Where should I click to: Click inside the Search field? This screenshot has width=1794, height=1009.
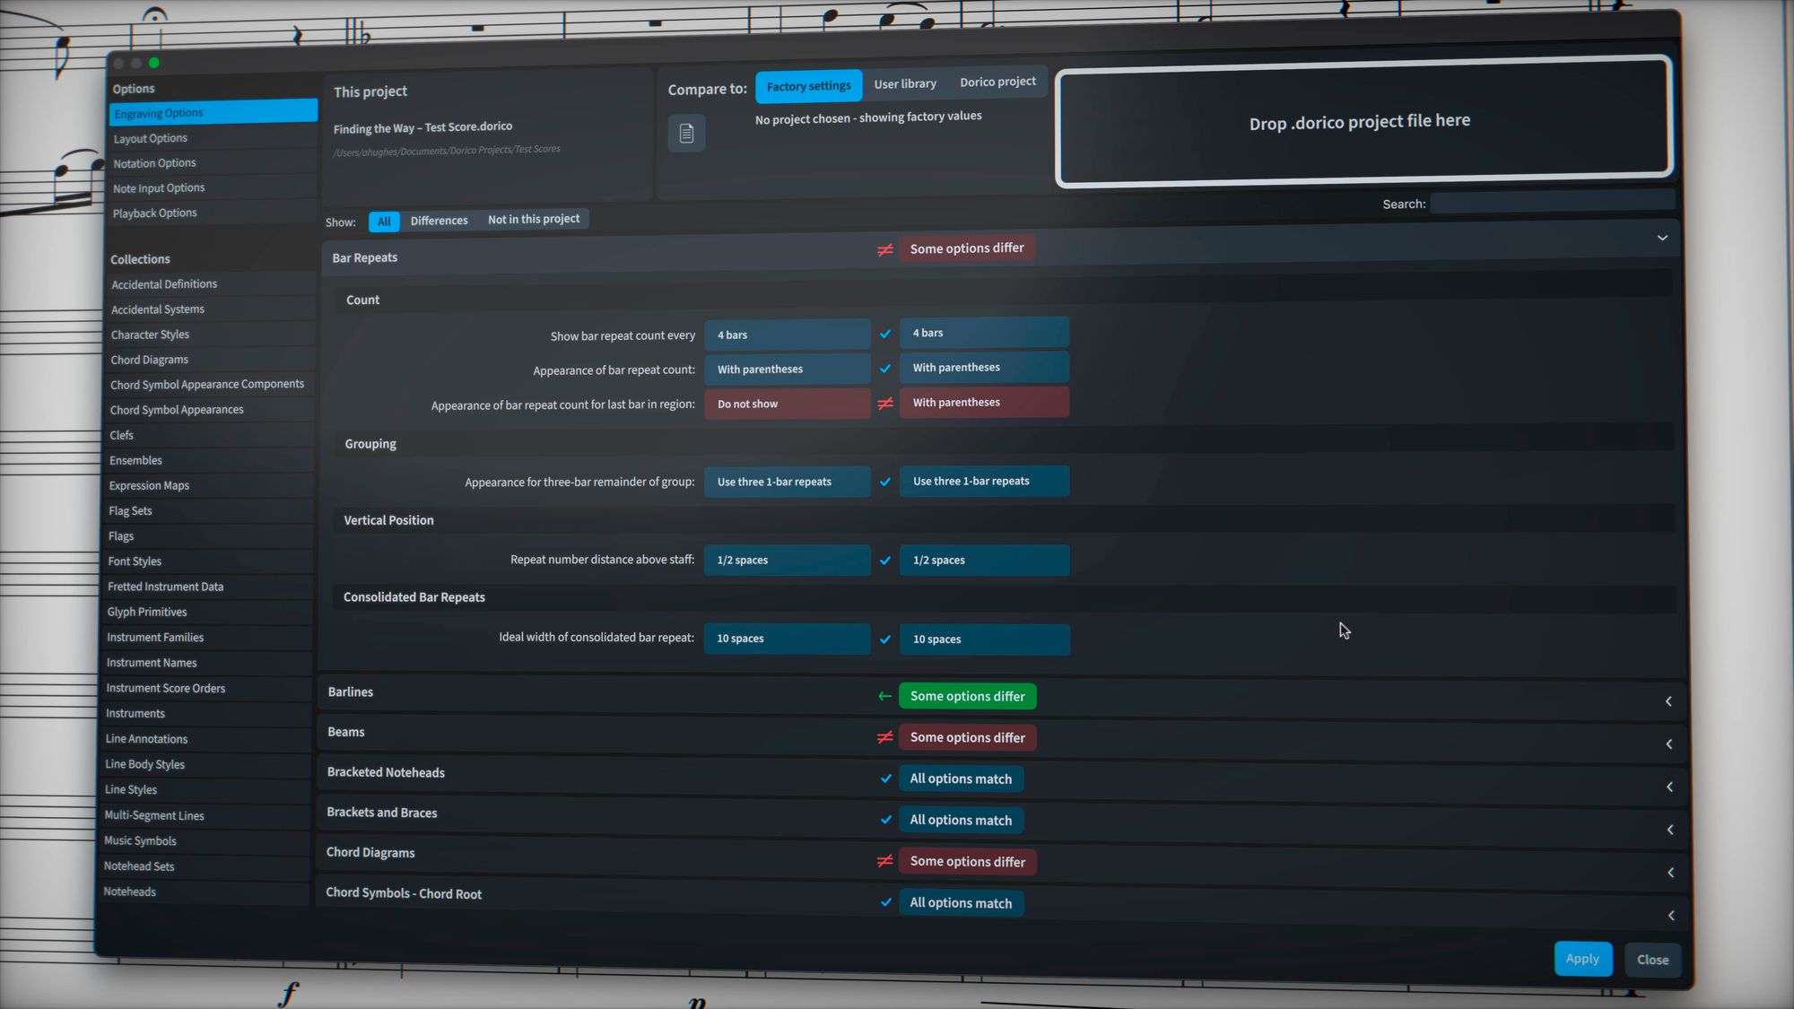(1553, 203)
